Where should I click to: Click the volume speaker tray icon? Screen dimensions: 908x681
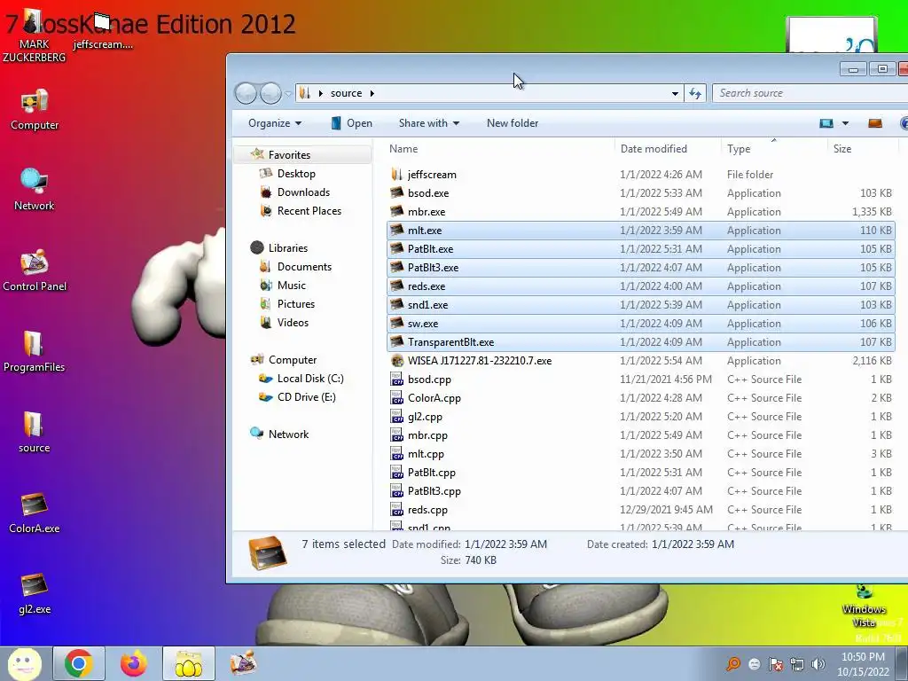coord(818,664)
